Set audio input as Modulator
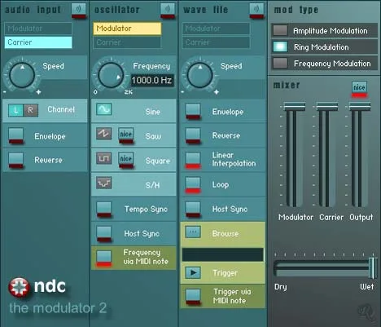This screenshot has height=327, width=381. 38,29
